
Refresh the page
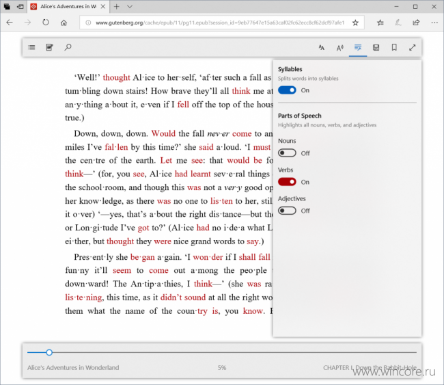(x=46, y=23)
